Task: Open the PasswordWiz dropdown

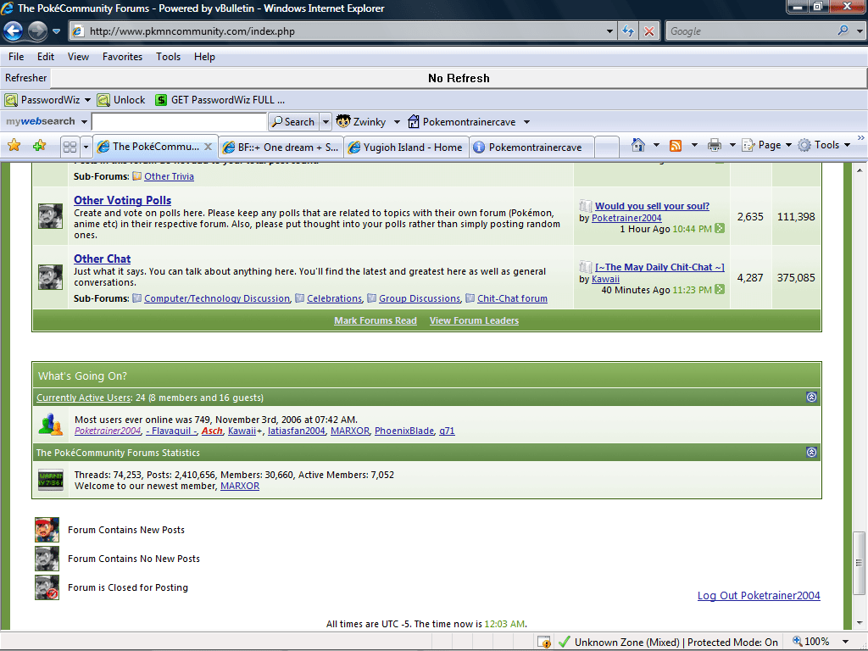Action: pyautogui.click(x=87, y=100)
